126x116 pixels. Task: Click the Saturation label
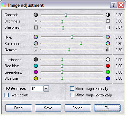tap(13, 44)
